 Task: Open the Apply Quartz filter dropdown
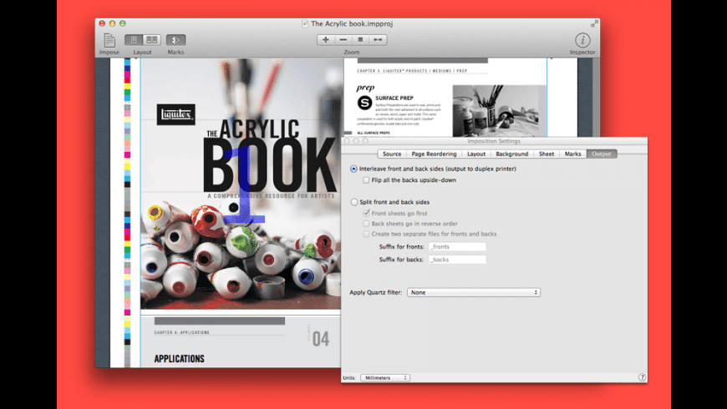473,292
